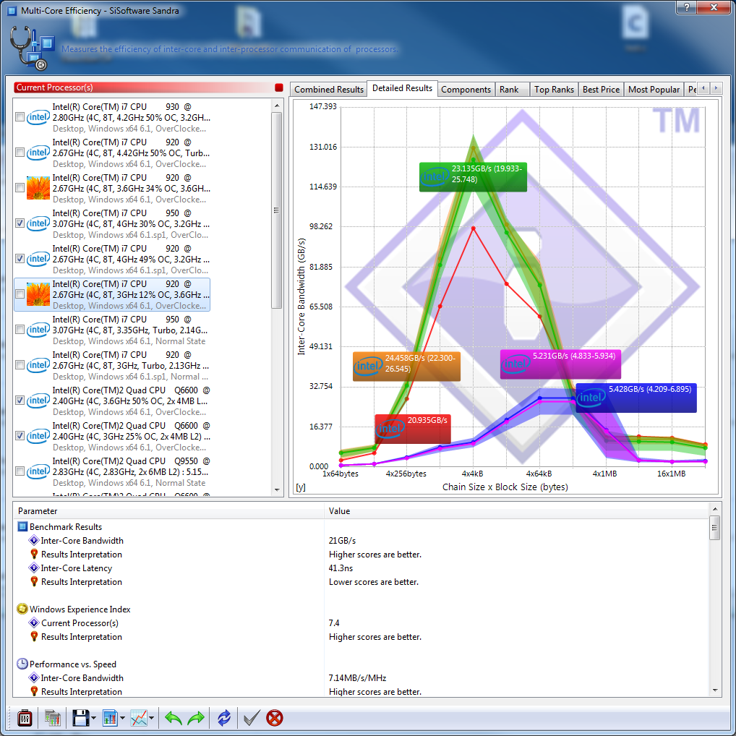Image resolution: width=736 pixels, height=736 pixels.
Task: Click the green 23.135GB/s chart label
Action: (473, 177)
